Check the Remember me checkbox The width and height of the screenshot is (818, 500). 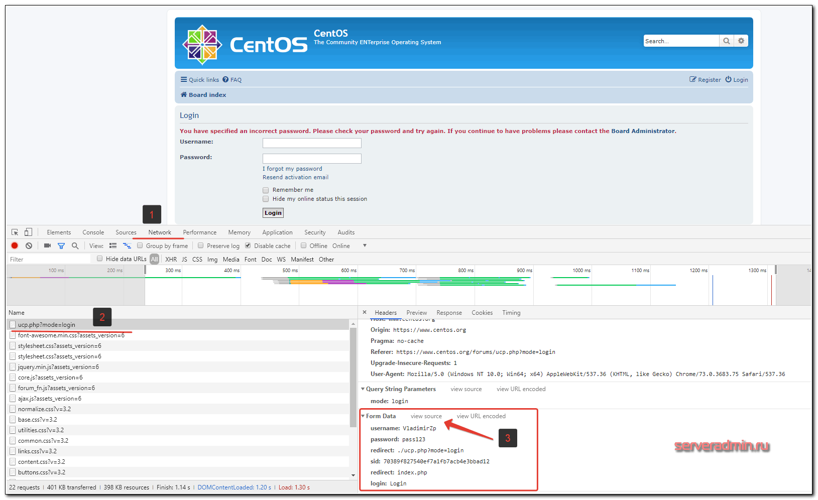tap(266, 190)
